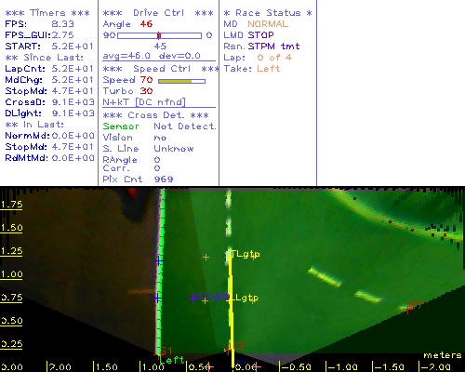Click the Pix Cnt value 969
This screenshot has width=465, height=372.
[x=164, y=179]
